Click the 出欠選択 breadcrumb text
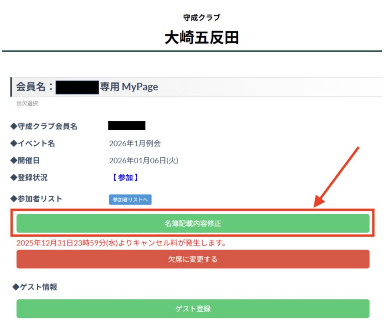Screen dimensions: 386x329 pyautogui.click(x=27, y=104)
